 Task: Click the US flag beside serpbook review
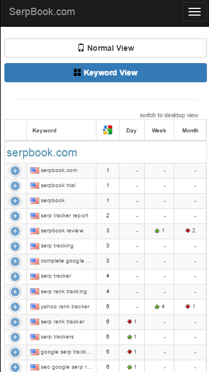click(x=35, y=231)
